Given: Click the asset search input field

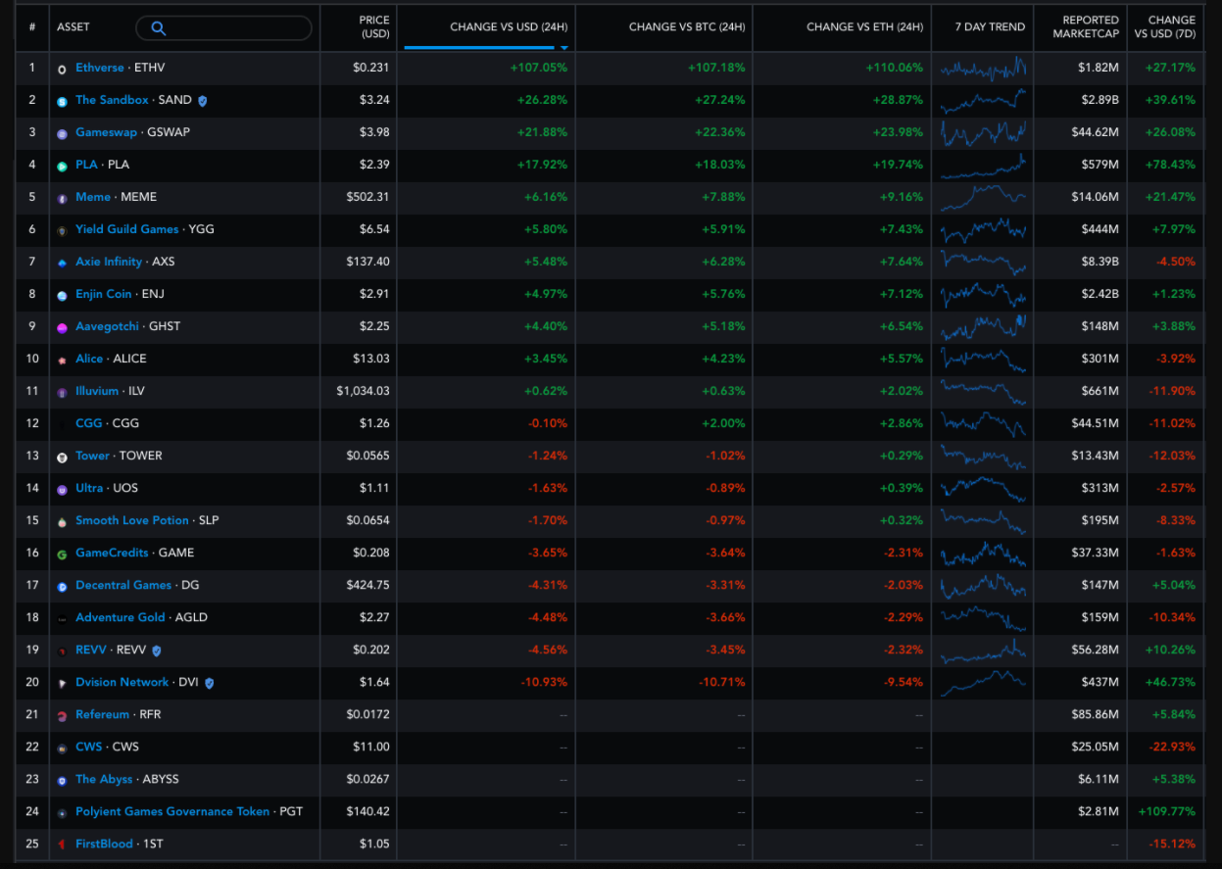Looking at the screenshot, I should 235,28.
